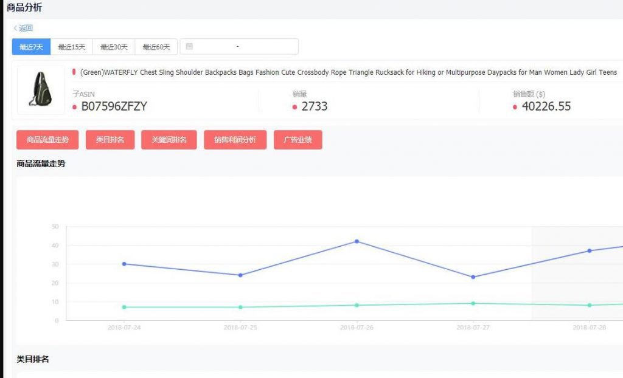Click the red marker before product title
The height and width of the screenshot is (378, 623).
click(x=74, y=72)
